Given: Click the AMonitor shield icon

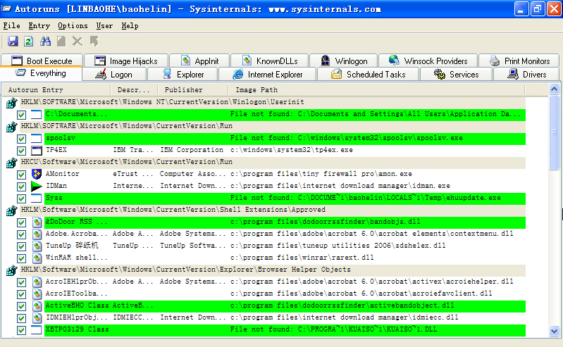Looking at the screenshot, I should (36, 174).
